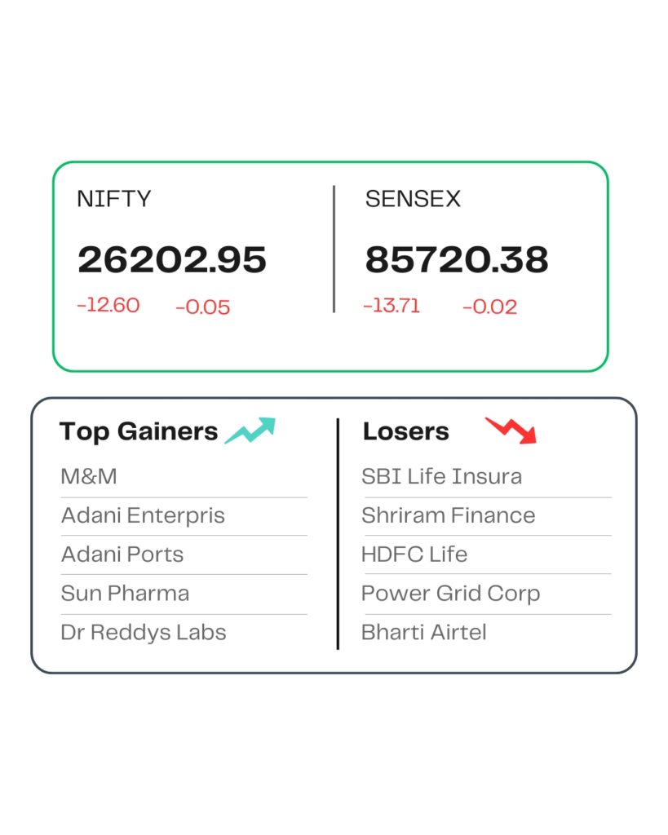This screenshot has width=668, height=835.
Task: Click the red downward trend arrow icon
Action: tap(511, 430)
